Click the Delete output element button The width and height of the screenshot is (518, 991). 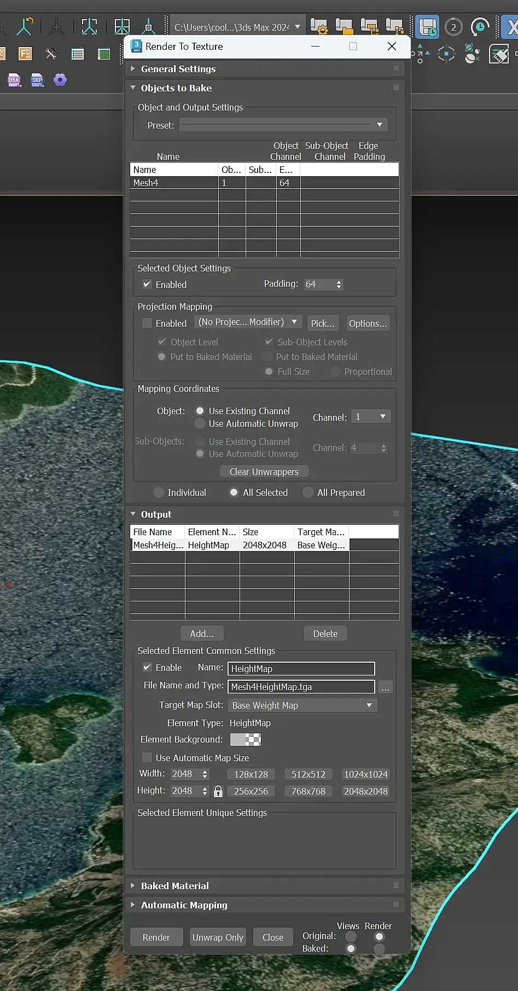325,634
